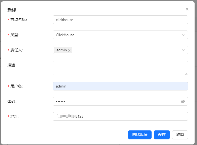Remove the admin tag from 责任人
This screenshot has width=197, height=145.
click(x=69, y=50)
